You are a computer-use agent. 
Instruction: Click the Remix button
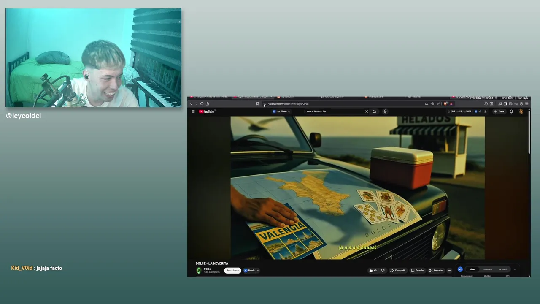(x=249, y=271)
